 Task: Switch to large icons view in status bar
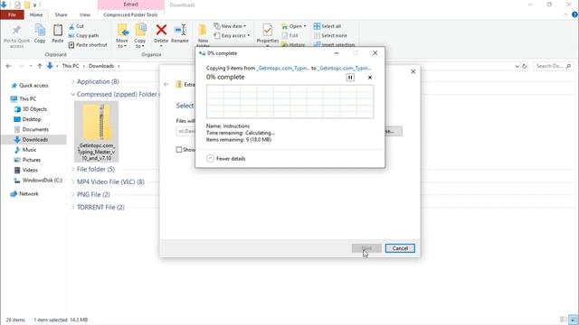click(x=573, y=320)
